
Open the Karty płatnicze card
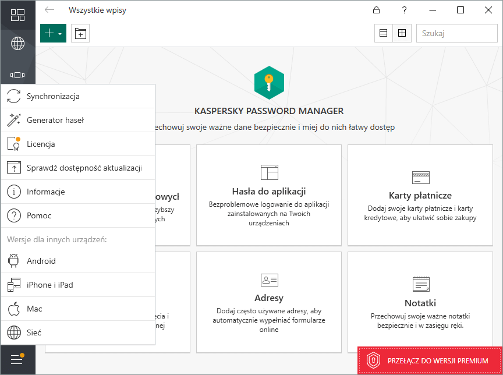click(420, 195)
